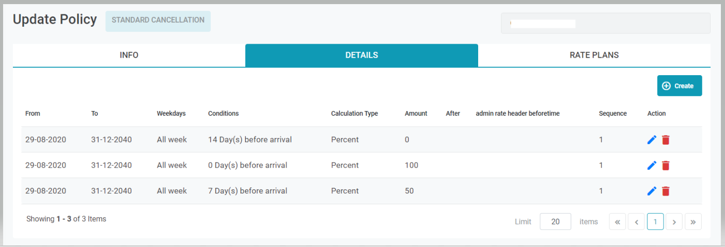Jump to the last page
The width and height of the screenshot is (725, 247).
693,222
